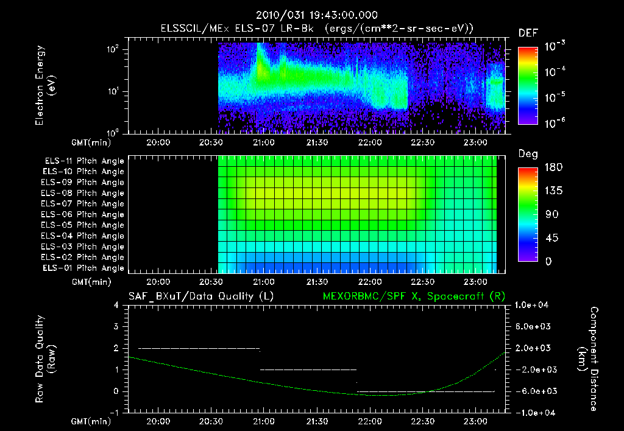Select the ELS-06 Pitch Angle row label
Screen dimensions: 624x431
(x=82, y=215)
